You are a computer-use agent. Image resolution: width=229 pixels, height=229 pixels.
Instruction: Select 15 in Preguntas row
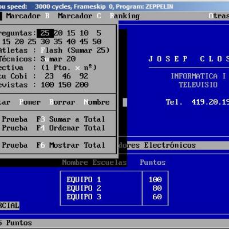pyautogui.click(x=71, y=33)
